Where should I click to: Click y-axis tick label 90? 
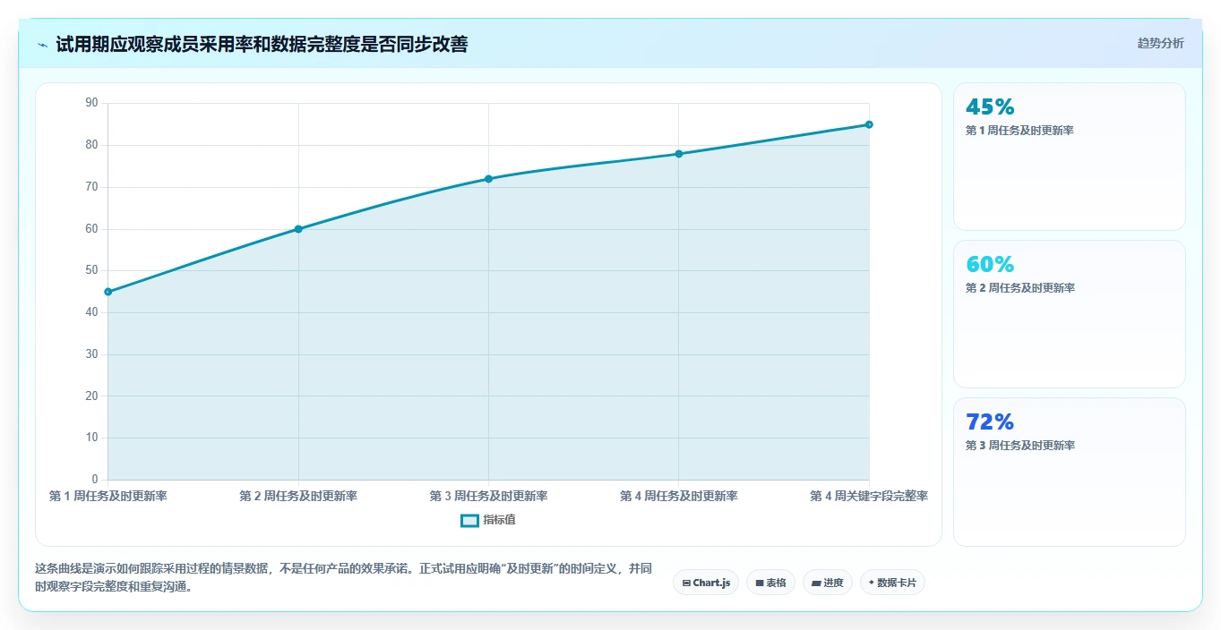pos(91,103)
